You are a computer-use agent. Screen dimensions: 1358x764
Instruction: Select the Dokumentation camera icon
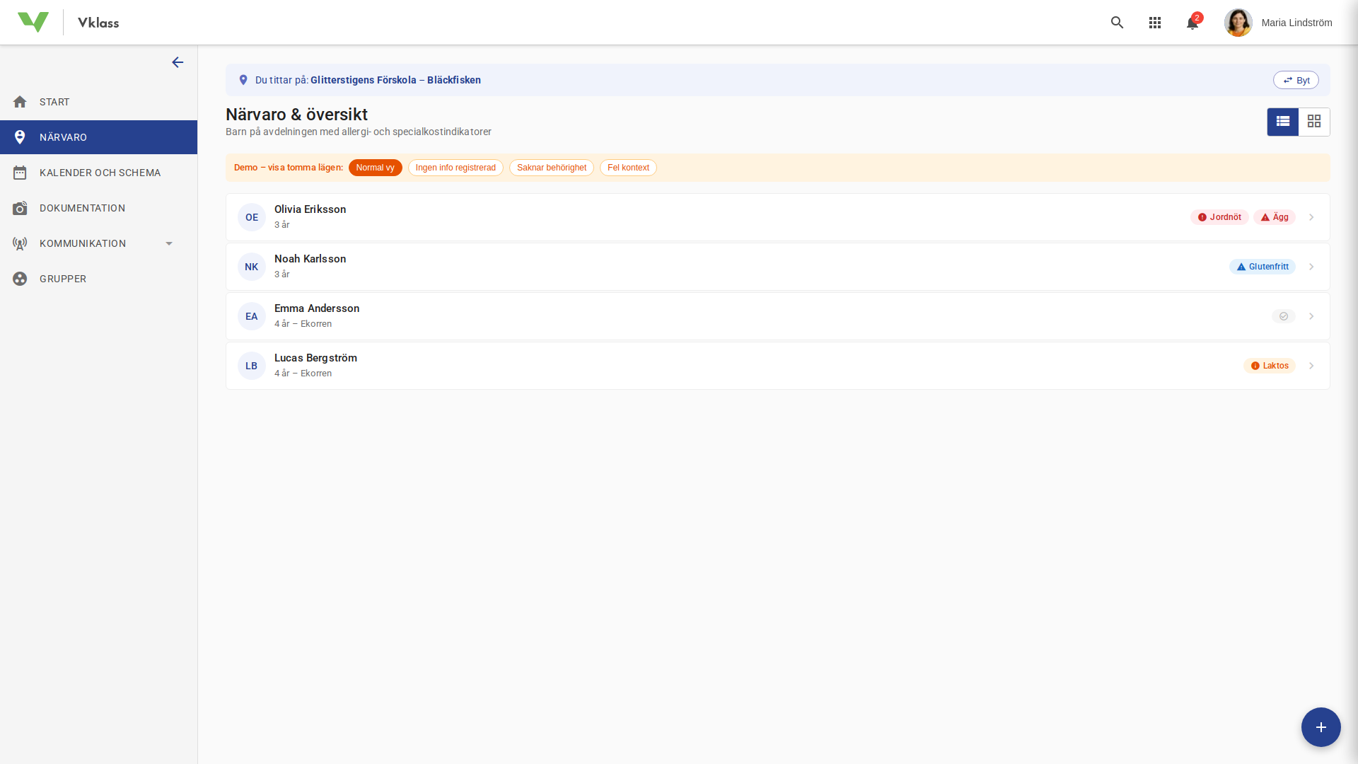[20, 208]
